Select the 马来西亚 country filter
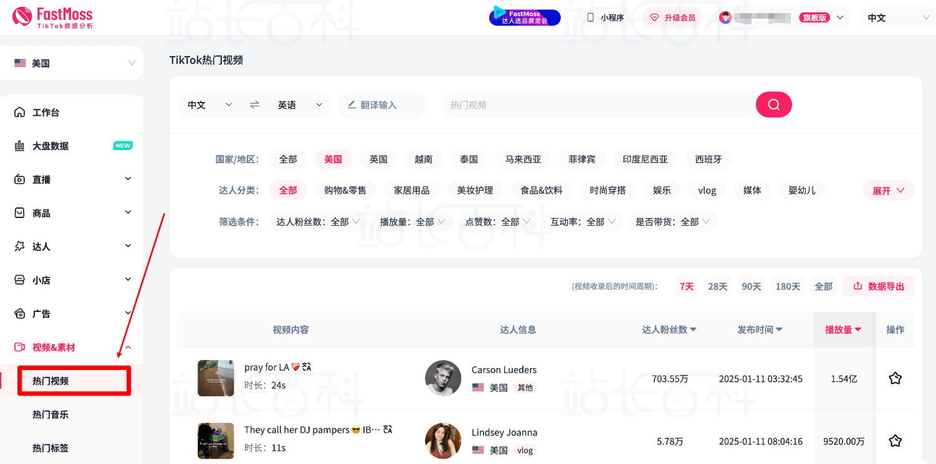This screenshot has width=936, height=464. [523, 159]
